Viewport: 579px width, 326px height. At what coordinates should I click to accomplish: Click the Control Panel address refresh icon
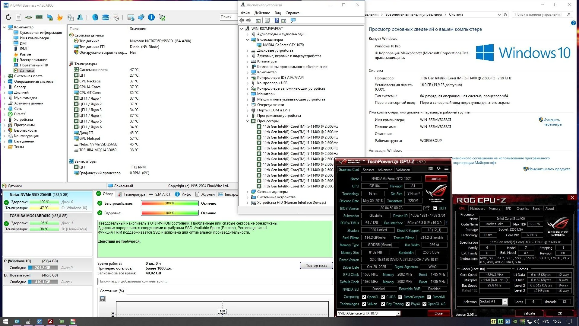(506, 14)
